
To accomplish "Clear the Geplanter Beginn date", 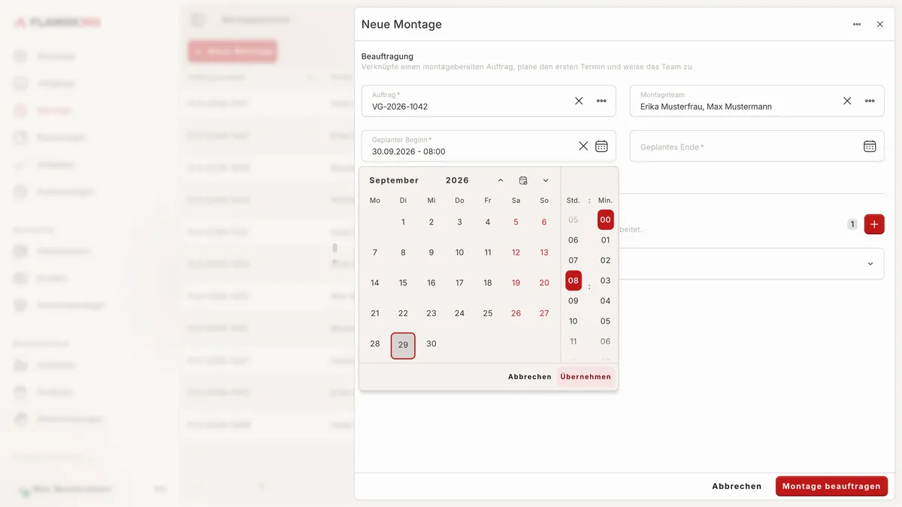I will pyautogui.click(x=583, y=146).
